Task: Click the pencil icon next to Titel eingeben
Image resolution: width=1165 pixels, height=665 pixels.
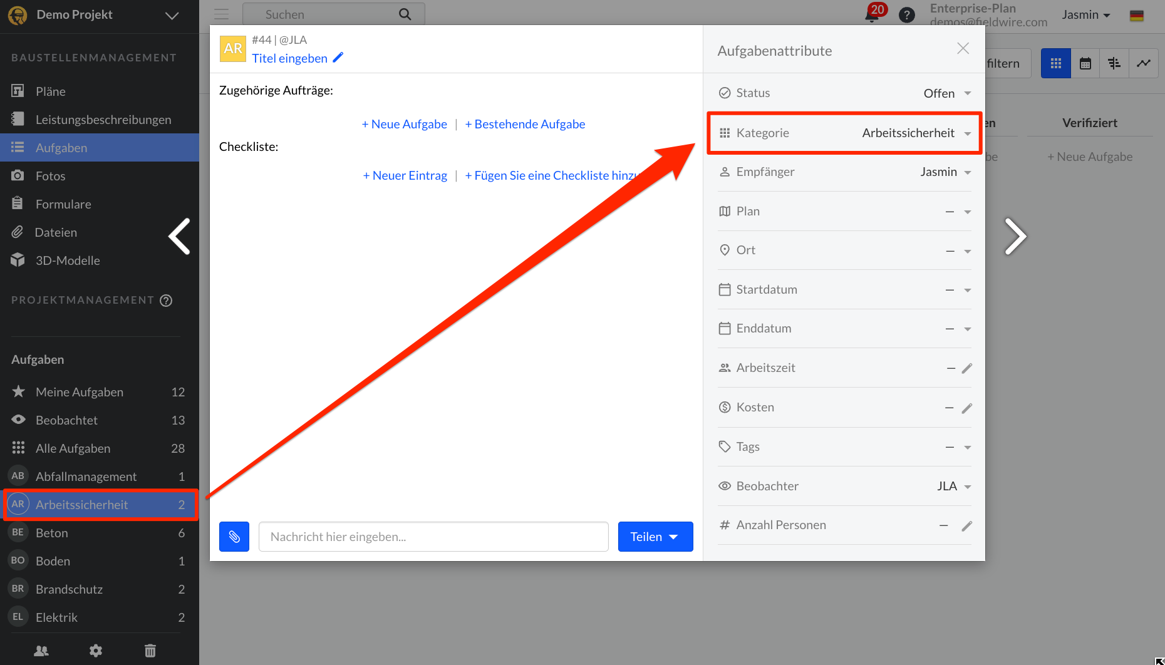Action: coord(338,58)
